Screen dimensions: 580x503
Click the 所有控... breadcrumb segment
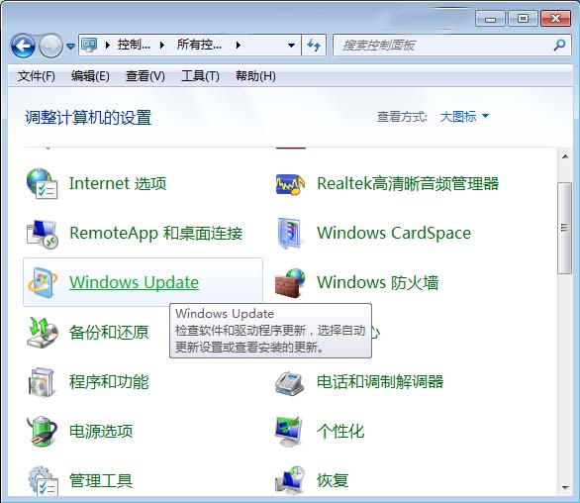click(199, 46)
